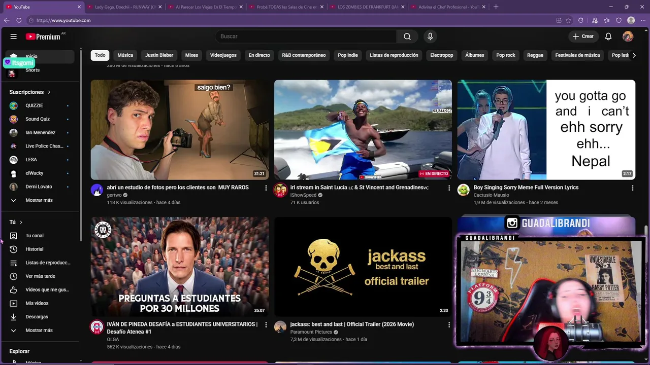Switch to LOS ZOMBIES DE FRANKFURT tab

pos(368,7)
